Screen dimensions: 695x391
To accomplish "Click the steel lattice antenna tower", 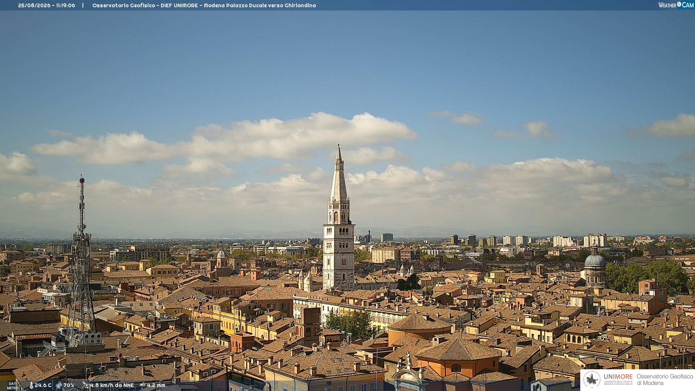I will point(81,261).
